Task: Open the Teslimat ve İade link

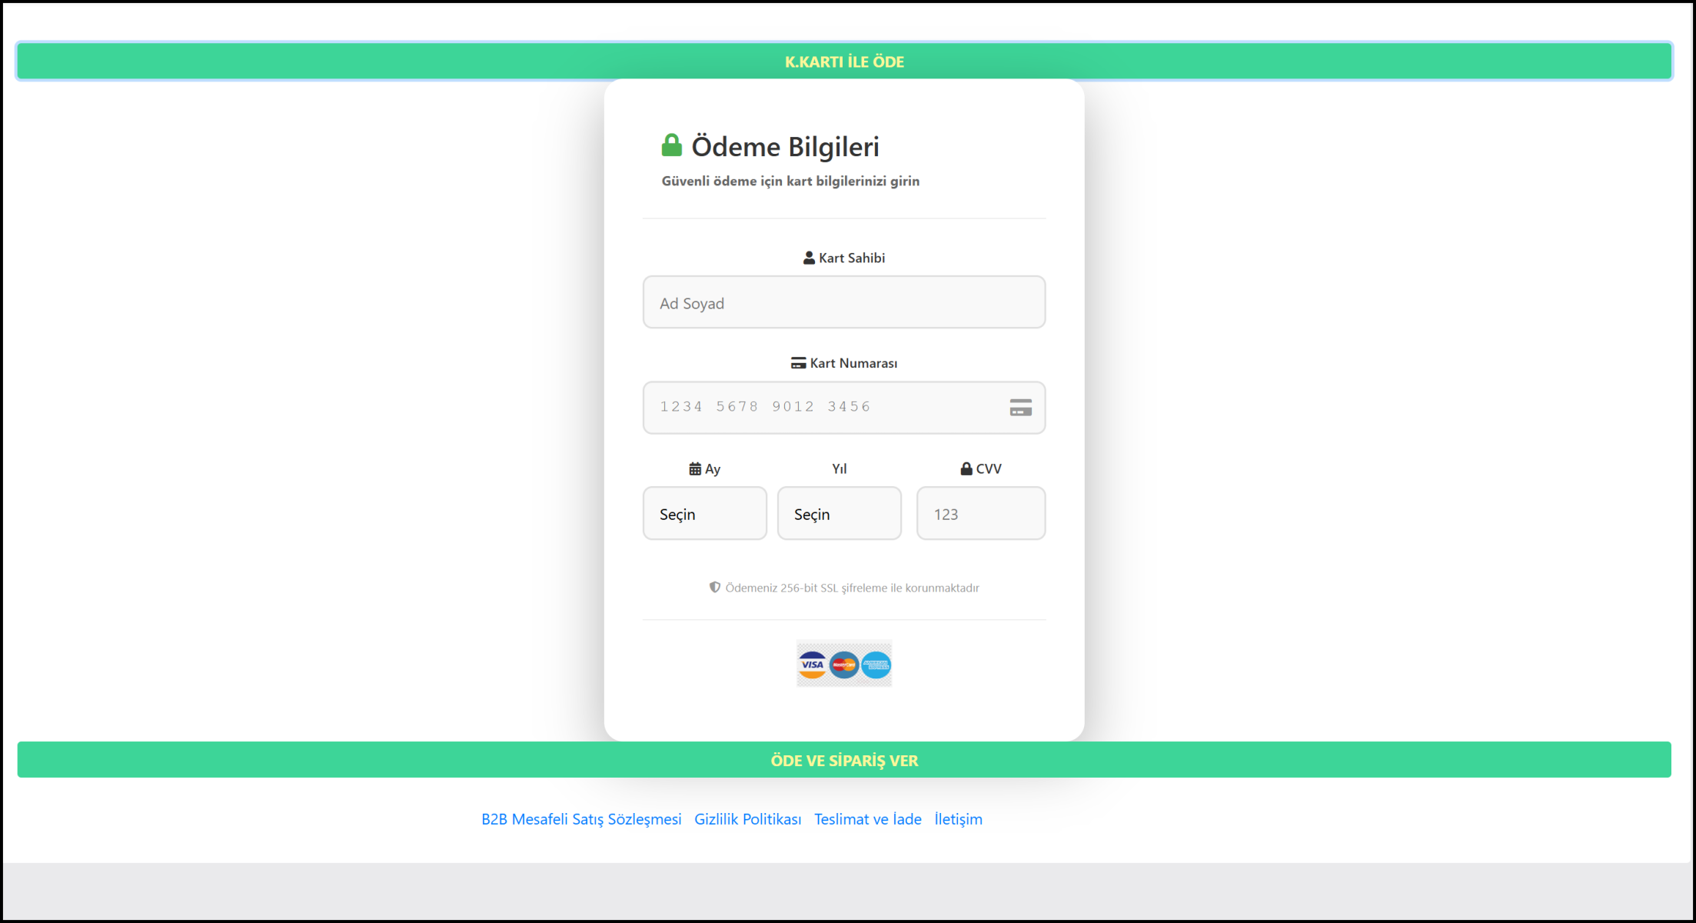Action: 867,820
